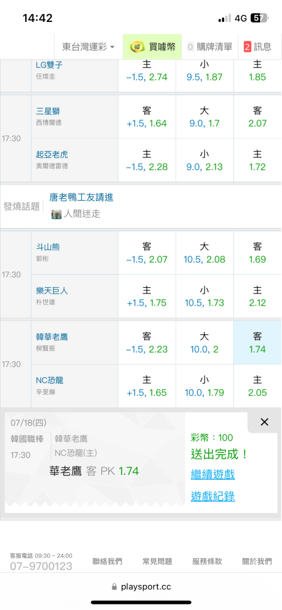Open the 聯絡我們 footer item
282x610 pixels.
coord(107,561)
